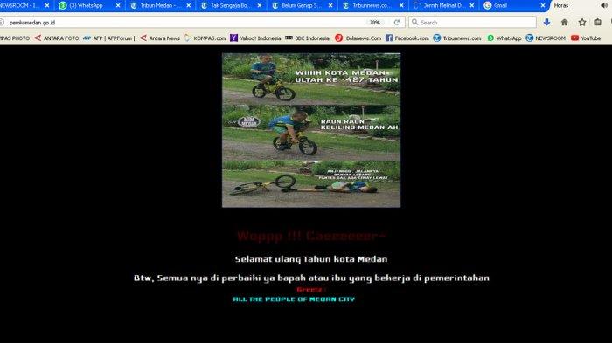
Task: Open Facebook.com bookmark
Action: tap(407, 38)
